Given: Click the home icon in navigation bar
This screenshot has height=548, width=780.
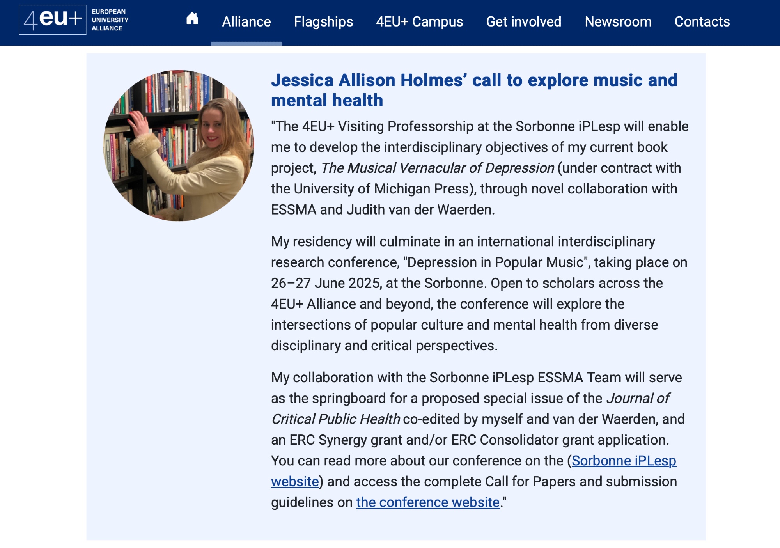Looking at the screenshot, I should tap(192, 19).
